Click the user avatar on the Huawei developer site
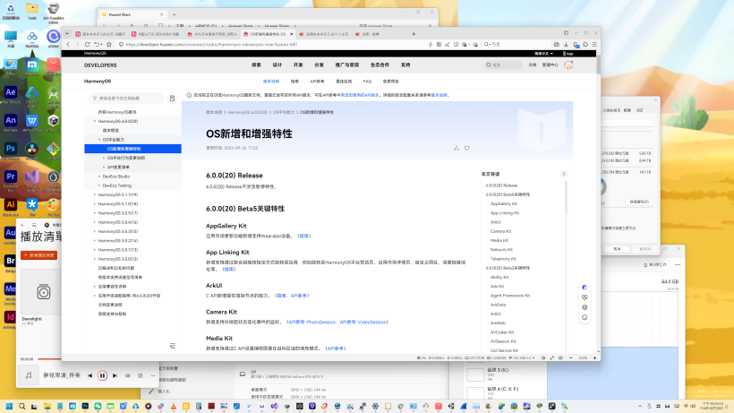The height and width of the screenshot is (413, 734). (x=568, y=65)
